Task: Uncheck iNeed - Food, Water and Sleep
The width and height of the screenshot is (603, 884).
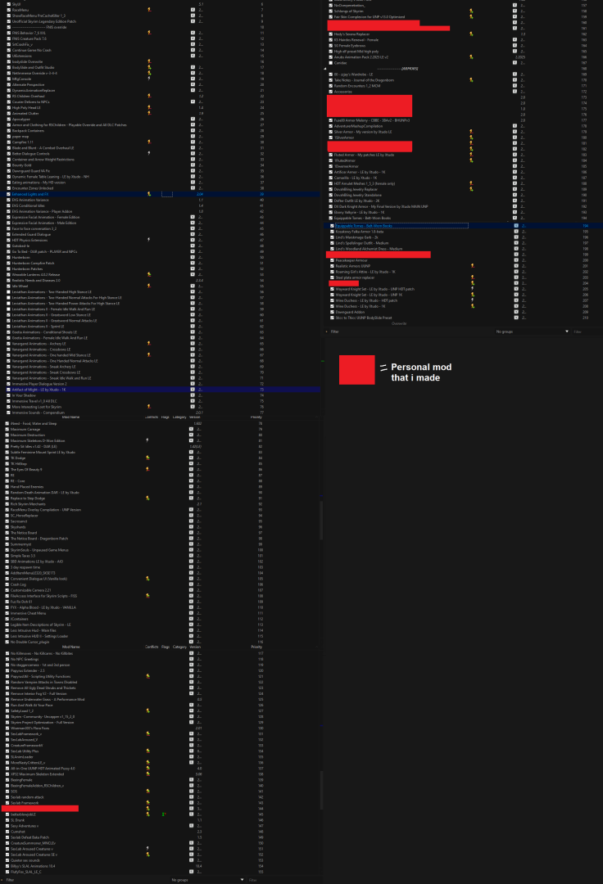Action: [7, 423]
